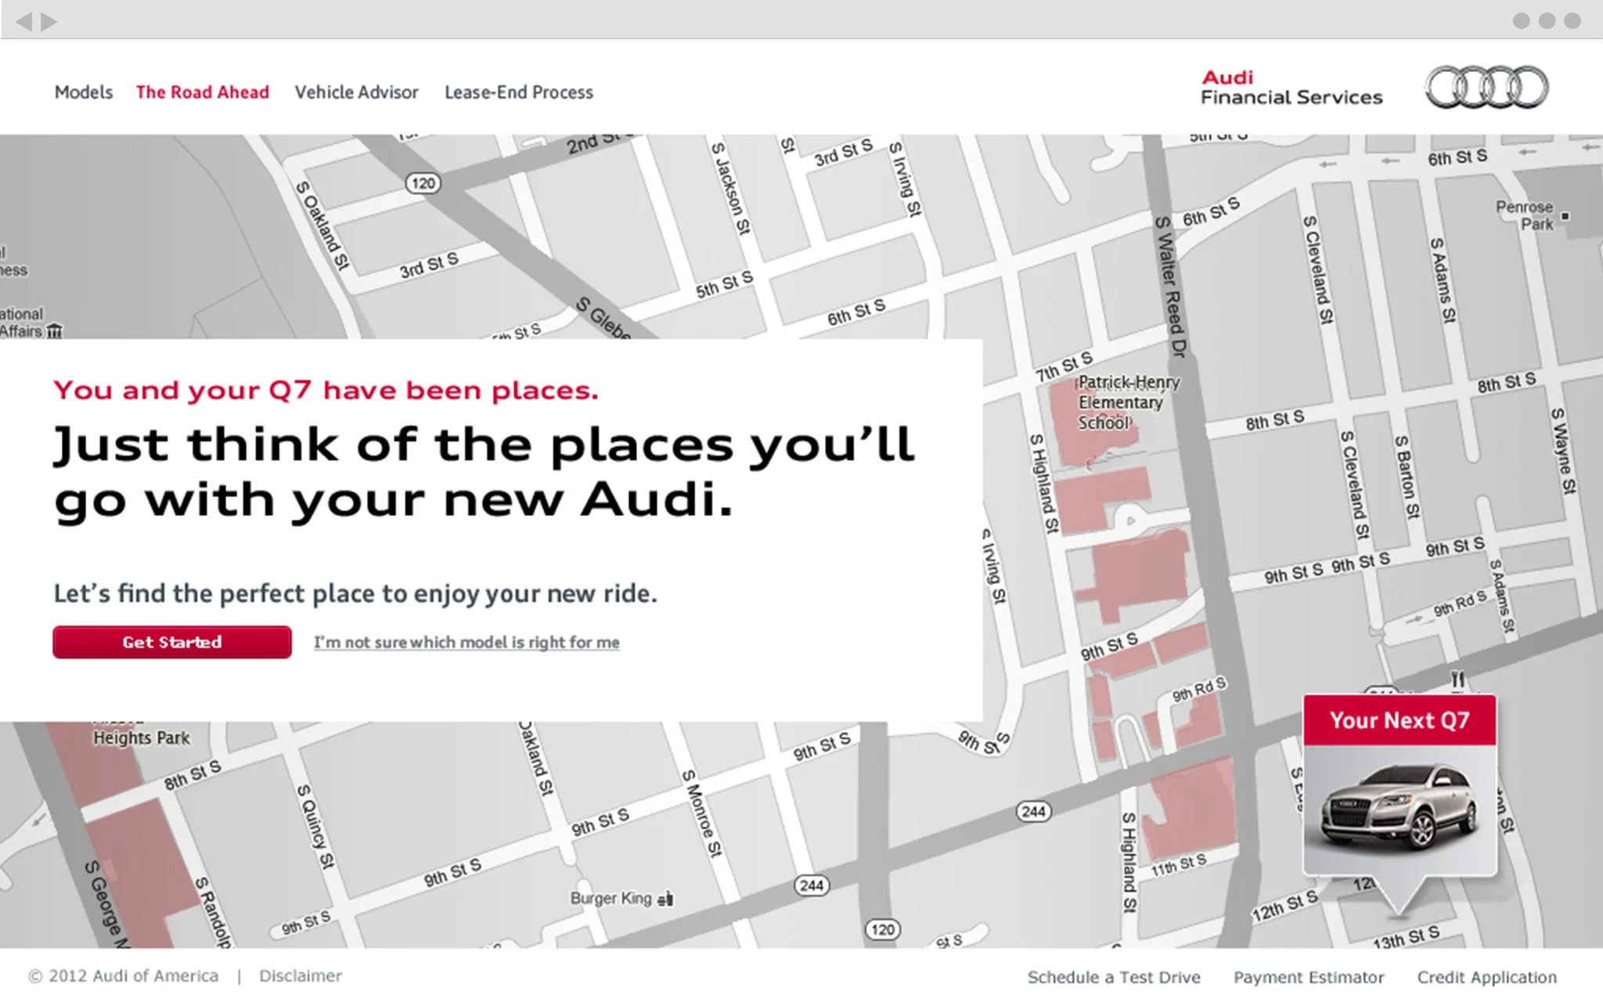This screenshot has height=1006, width=1603.
Task: Click route 120 shield at map bottom
Action: click(883, 929)
